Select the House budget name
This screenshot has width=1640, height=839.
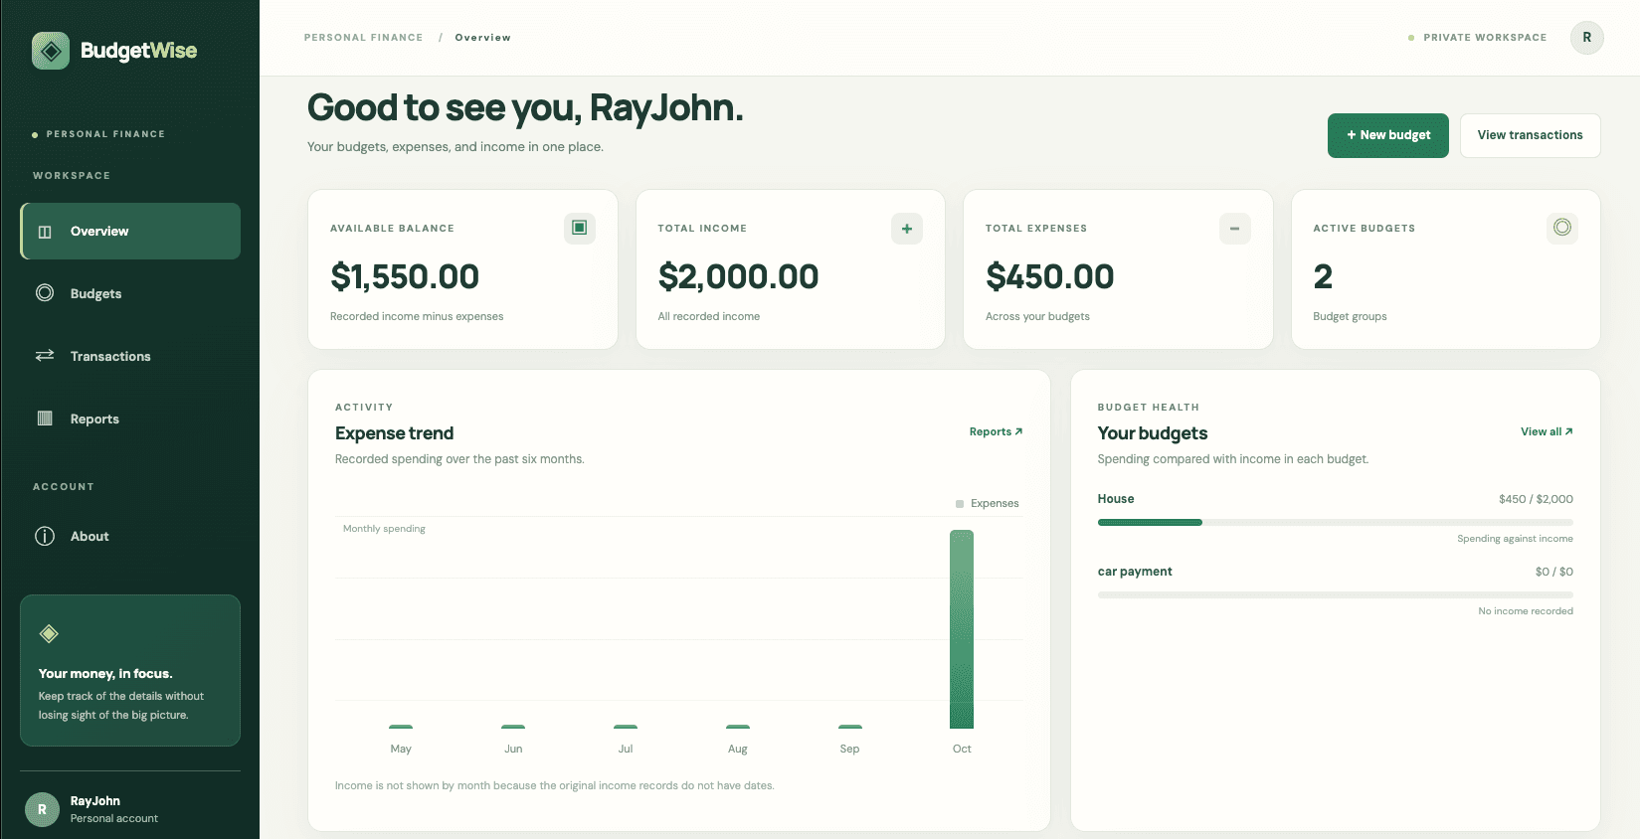1116,499
